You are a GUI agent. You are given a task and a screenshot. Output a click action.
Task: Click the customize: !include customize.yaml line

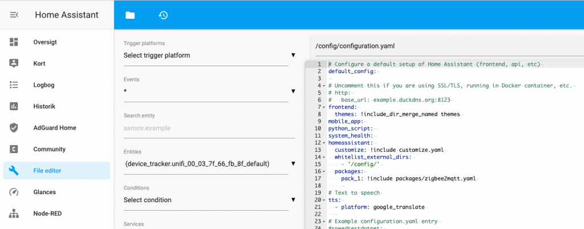(x=389, y=150)
